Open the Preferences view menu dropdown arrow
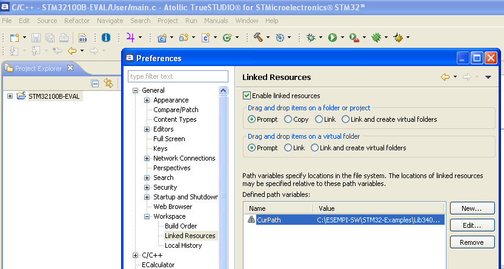The width and height of the screenshot is (504, 269). click(x=488, y=77)
